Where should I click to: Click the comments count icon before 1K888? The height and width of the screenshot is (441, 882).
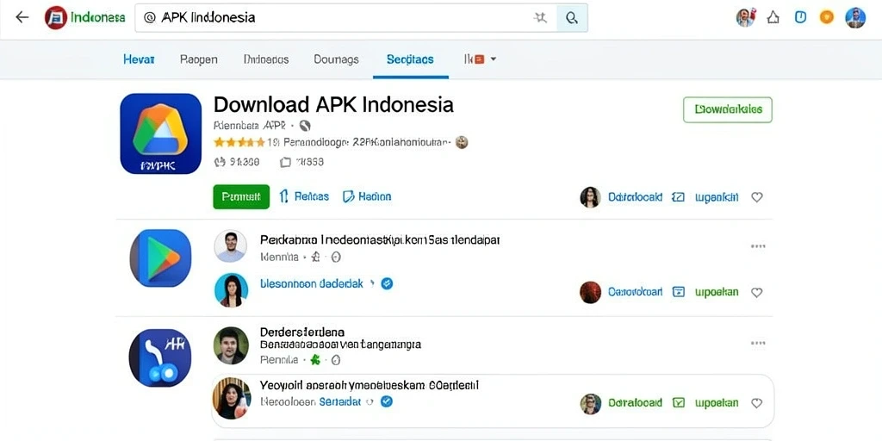pos(285,162)
